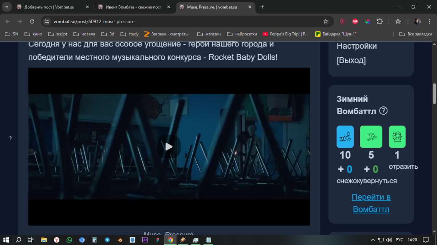This screenshot has height=245, width=437.
Task: Open the '3d' bookmark folder
Action: (108, 34)
